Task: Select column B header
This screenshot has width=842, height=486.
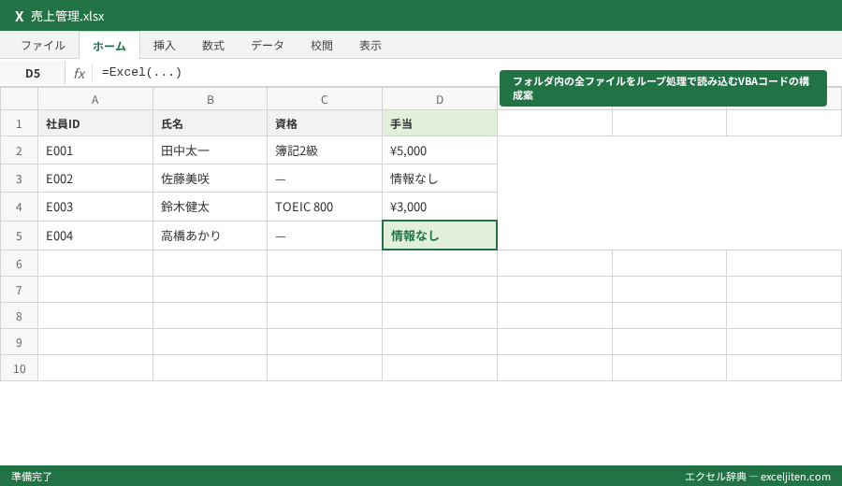Action: pos(210,99)
